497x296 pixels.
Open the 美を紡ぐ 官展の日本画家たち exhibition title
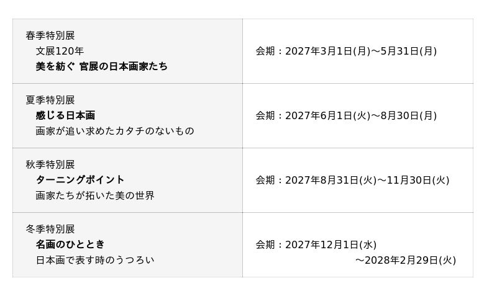point(101,66)
